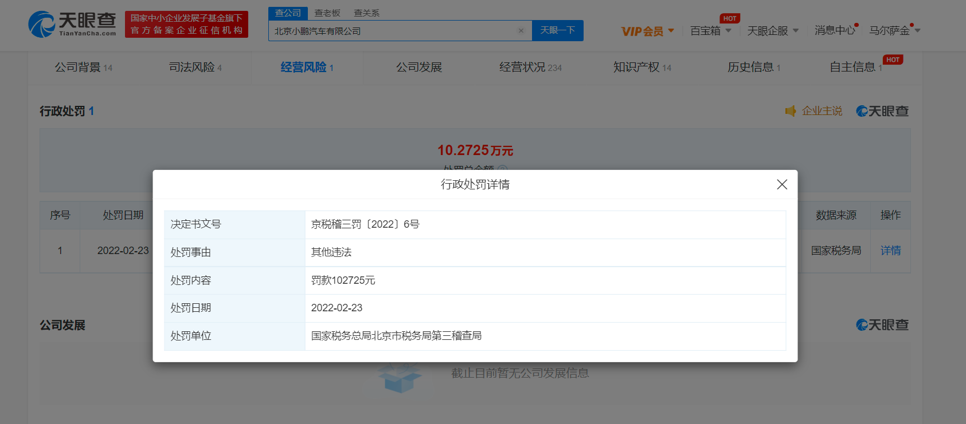Viewport: 966px width, 424px height.
Task: Open the 司法风险 tab
Action: tap(195, 68)
